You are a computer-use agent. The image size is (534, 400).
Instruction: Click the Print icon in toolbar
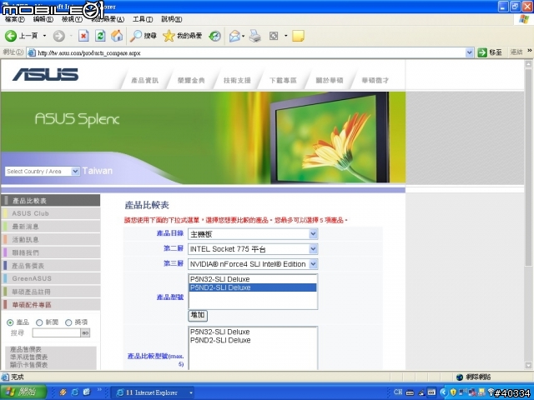pos(254,36)
